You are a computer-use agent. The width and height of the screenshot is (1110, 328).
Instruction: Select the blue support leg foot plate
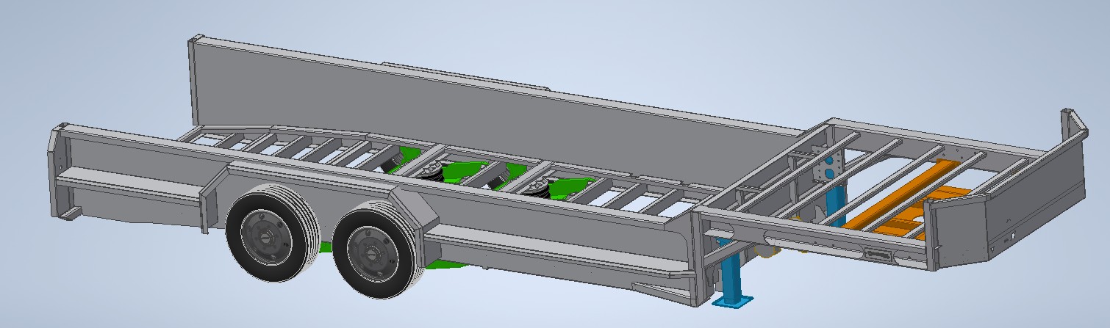736,299
